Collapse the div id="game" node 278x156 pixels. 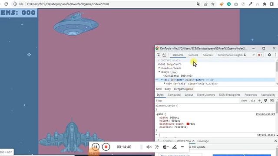pyautogui.click(x=162, y=80)
